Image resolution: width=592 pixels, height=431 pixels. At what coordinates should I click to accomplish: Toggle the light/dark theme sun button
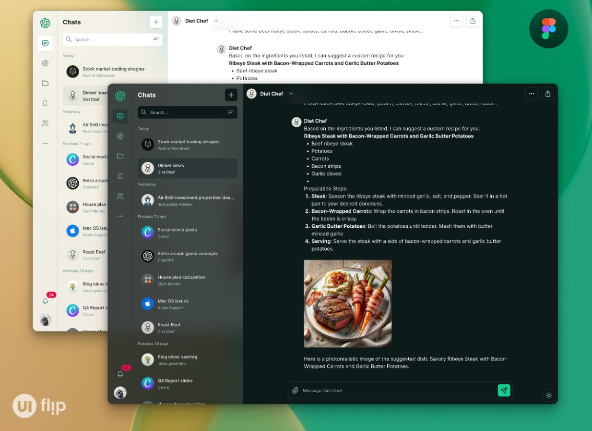[x=549, y=395]
